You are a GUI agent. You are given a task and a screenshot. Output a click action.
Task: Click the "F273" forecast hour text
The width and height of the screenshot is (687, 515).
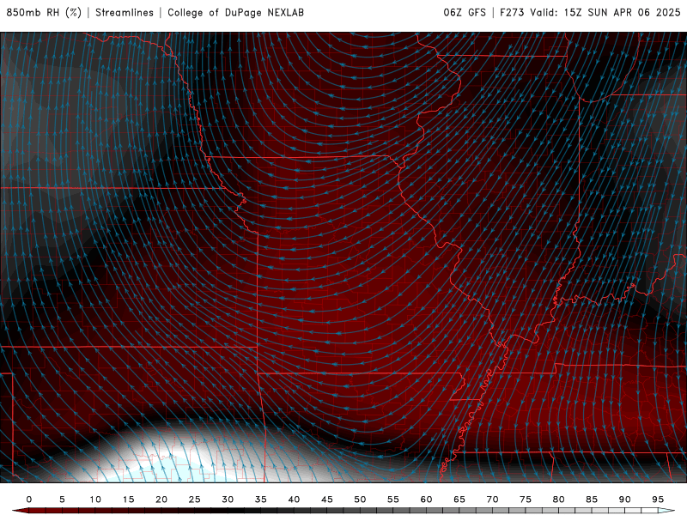[512, 13]
